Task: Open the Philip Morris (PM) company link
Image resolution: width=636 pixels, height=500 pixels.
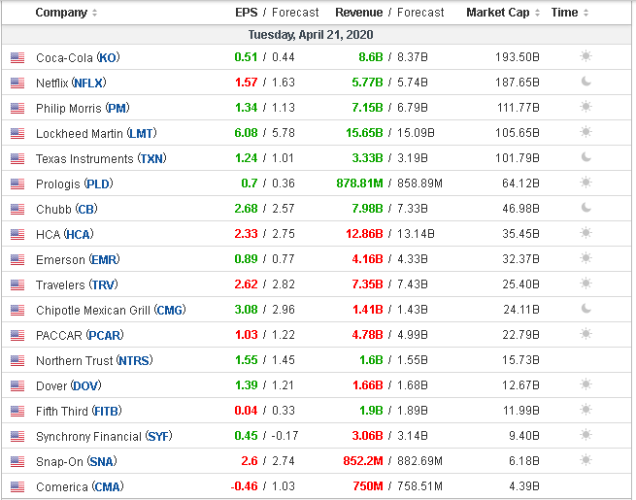Action: point(83,108)
